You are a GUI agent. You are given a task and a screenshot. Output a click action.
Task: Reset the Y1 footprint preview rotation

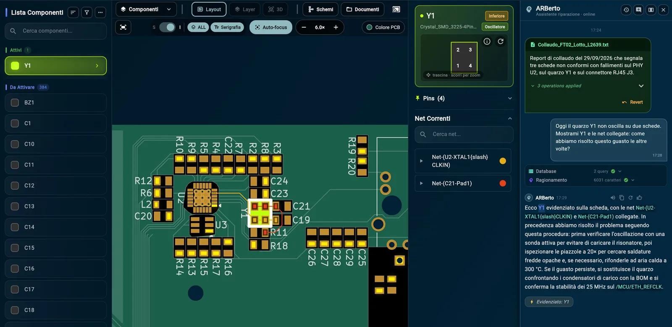[501, 42]
